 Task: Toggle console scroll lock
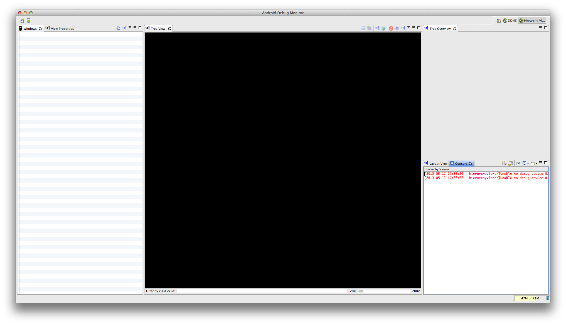[510, 163]
